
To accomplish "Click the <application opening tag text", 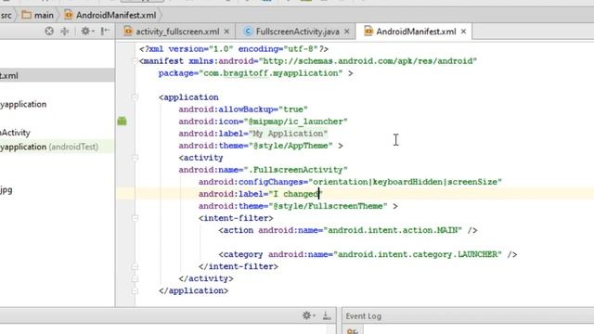I will [x=188, y=97].
